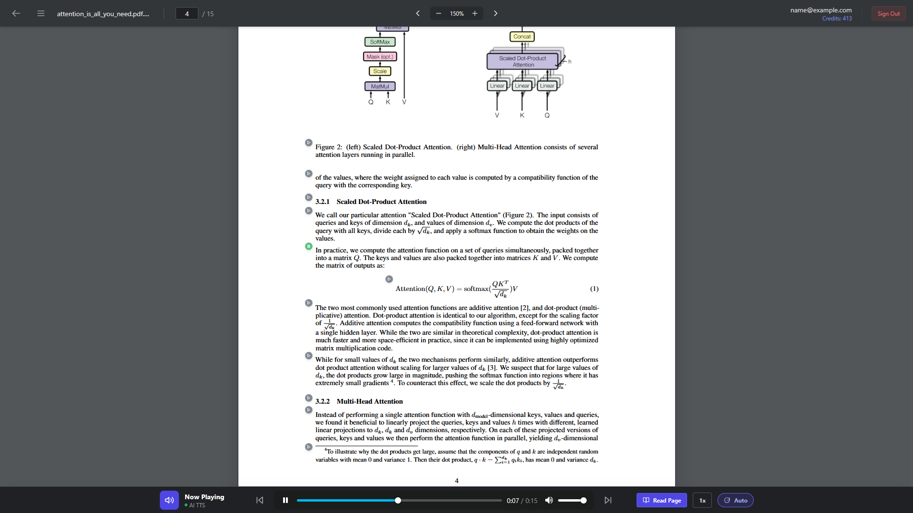This screenshot has height=513, width=913.
Task: Toggle the Auto mode button
Action: (x=736, y=500)
